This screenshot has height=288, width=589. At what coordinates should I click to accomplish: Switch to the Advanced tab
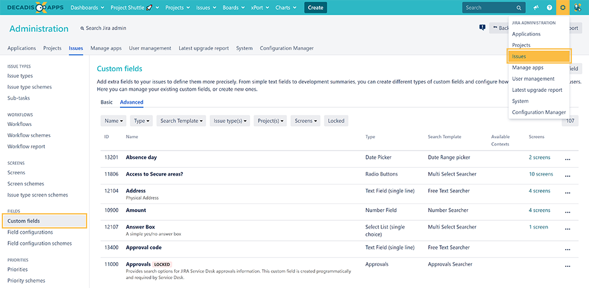131,102
